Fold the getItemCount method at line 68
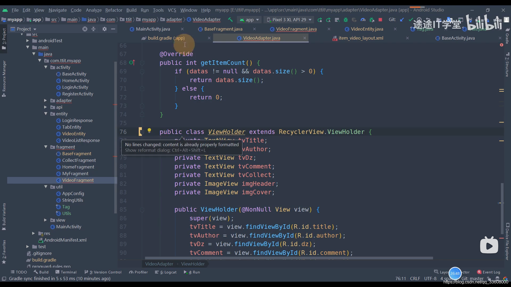This screenshot has width=511, height=287. coord(142,63)
